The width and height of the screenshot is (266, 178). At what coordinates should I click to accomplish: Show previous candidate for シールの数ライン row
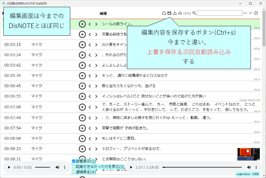coord(90,24)
